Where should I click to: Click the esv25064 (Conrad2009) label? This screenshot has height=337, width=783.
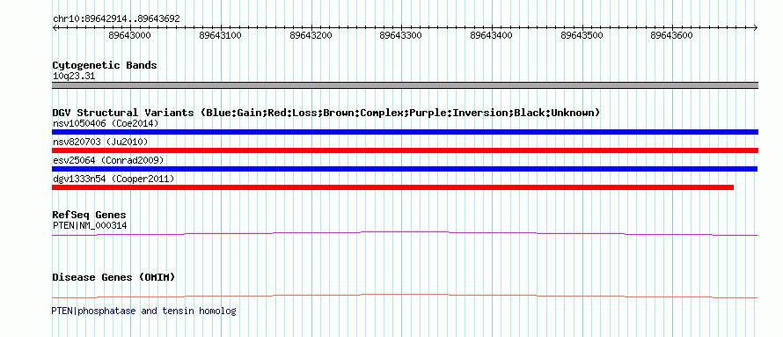coord(108,160)
